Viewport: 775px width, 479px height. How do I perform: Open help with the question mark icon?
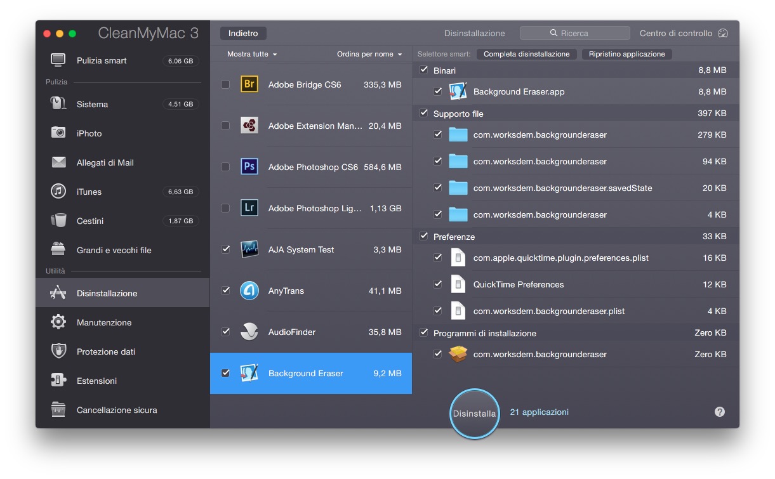pos(719,412)
